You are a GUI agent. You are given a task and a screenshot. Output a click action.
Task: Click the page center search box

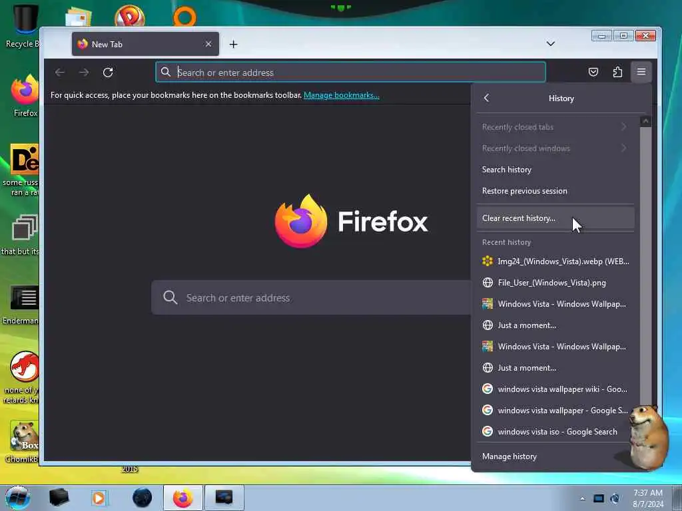click(311, 297)
